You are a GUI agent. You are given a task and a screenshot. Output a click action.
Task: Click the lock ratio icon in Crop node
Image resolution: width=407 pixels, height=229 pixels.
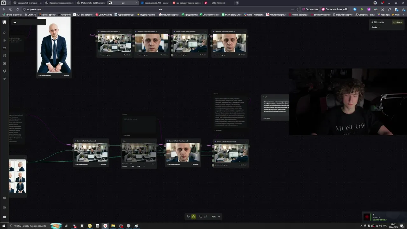point(144,166)
